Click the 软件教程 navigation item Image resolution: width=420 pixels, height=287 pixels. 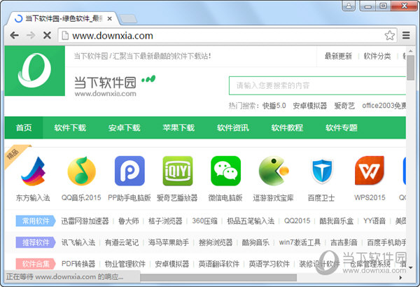tap(287, 128)
